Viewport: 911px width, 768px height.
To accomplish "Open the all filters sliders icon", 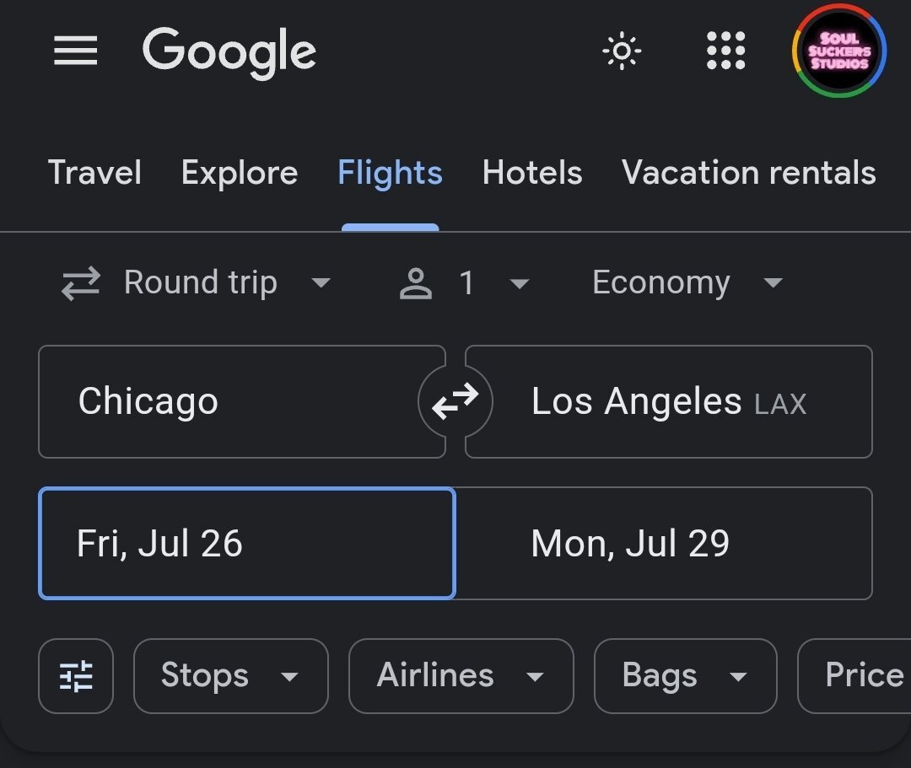I will [x=76, y=676].
